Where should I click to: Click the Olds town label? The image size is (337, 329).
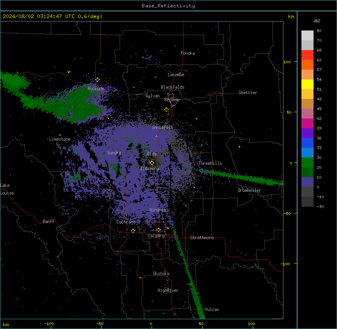coord(152,154)
